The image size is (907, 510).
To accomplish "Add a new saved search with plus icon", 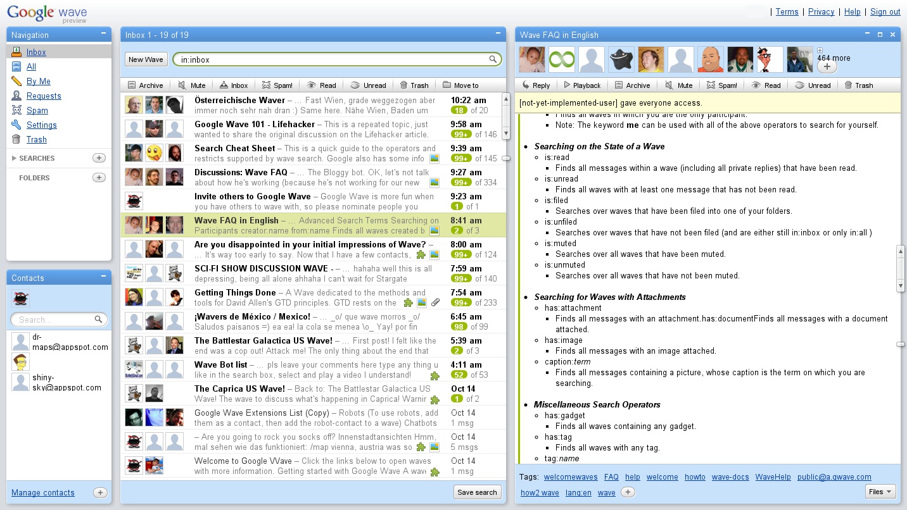I will (99, 158).
